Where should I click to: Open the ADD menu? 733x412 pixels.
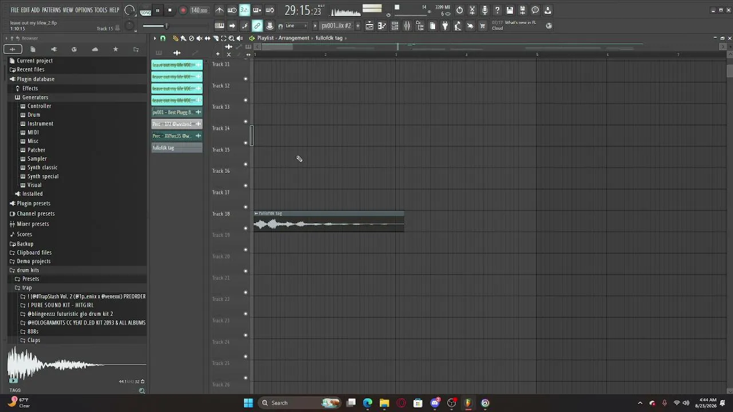pyautogui.click(x=36, y=10)
